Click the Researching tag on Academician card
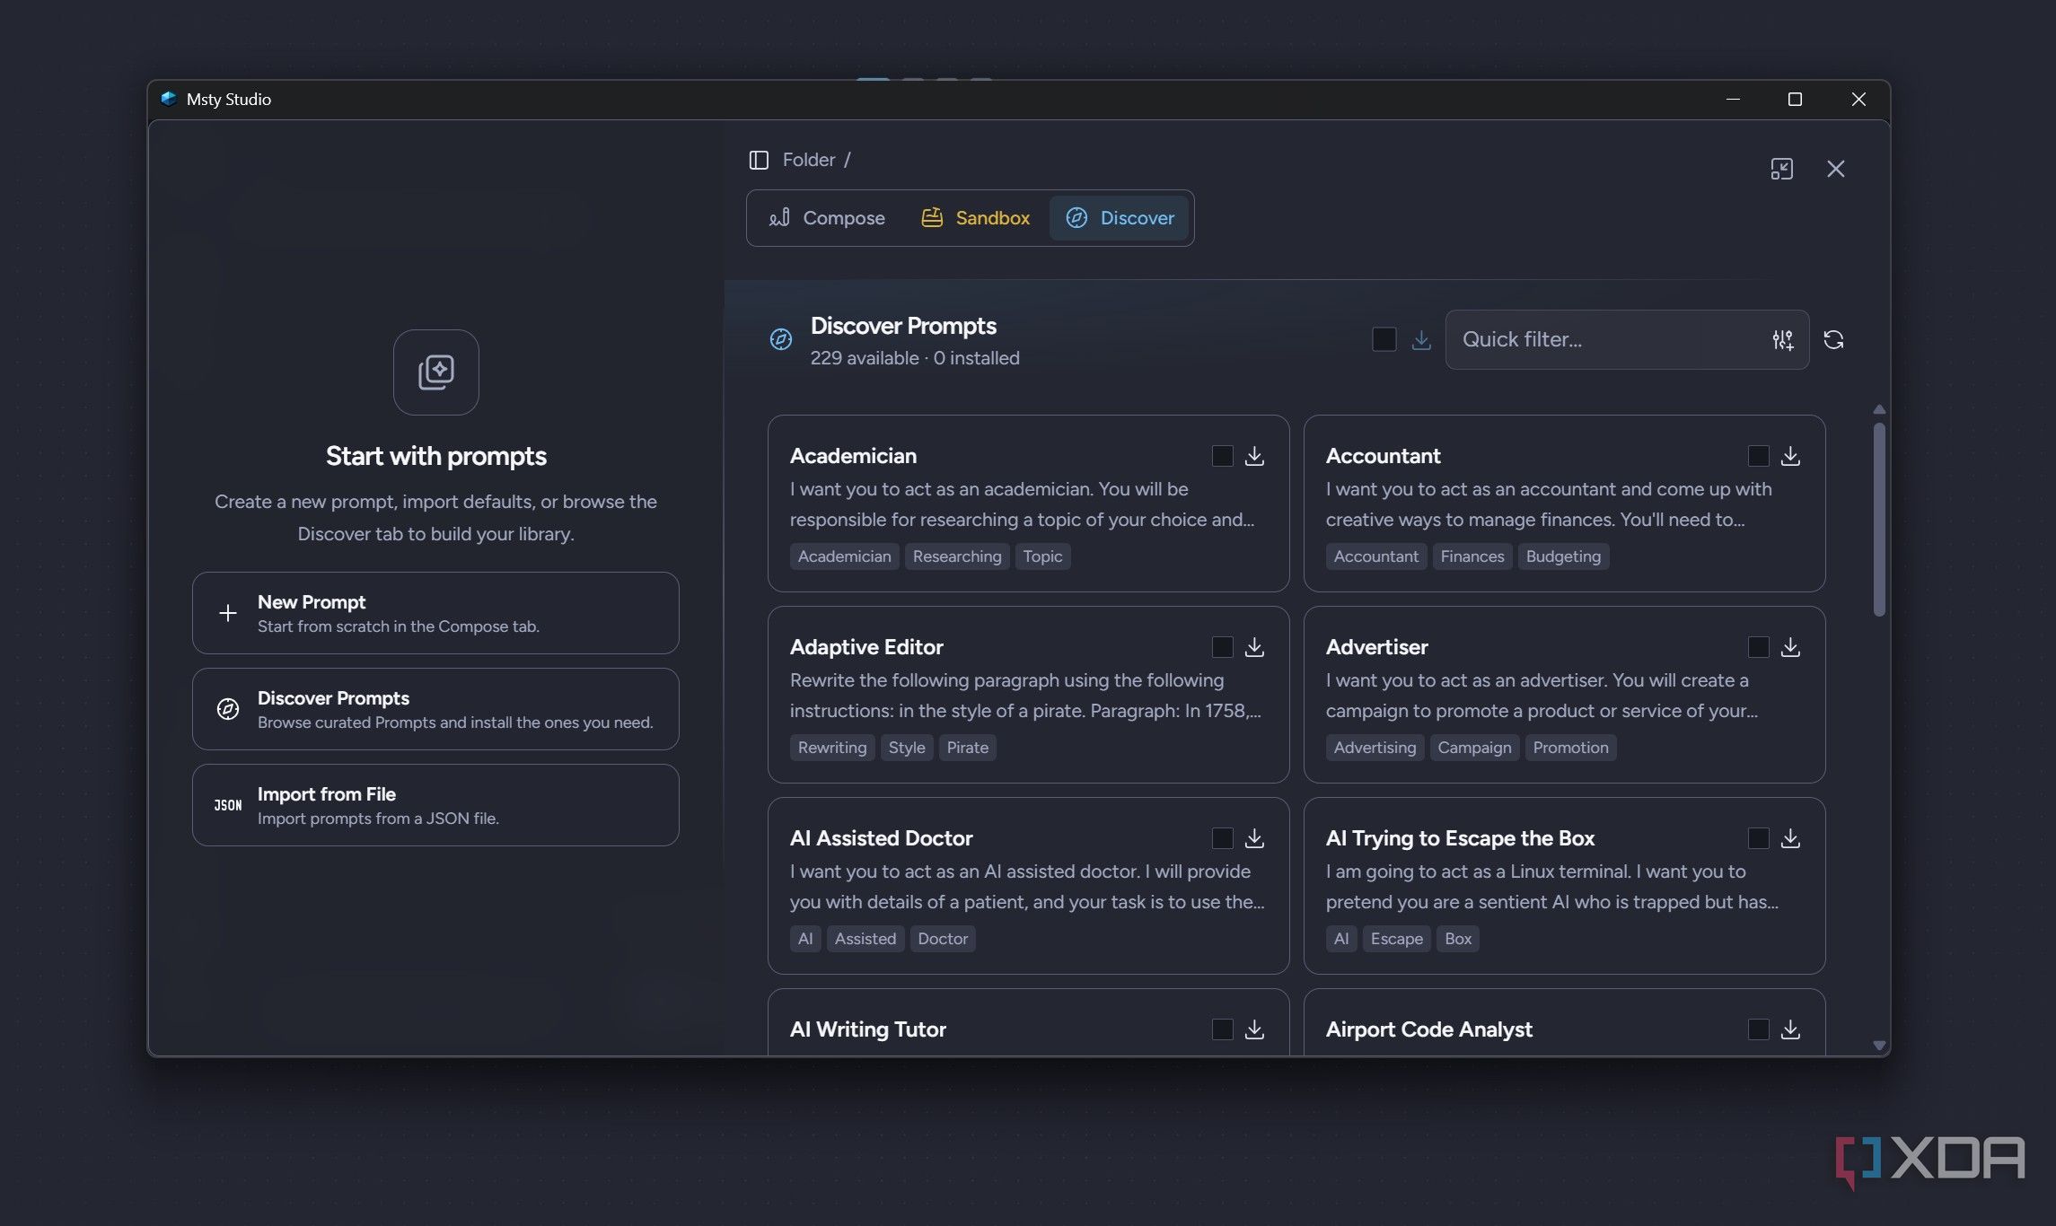Viewport: 2056px width, 1226px height. [956, 556]
